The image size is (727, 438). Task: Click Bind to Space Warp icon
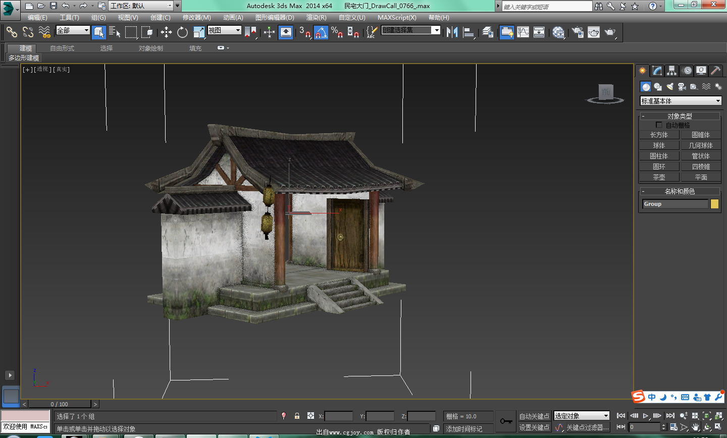44,32
